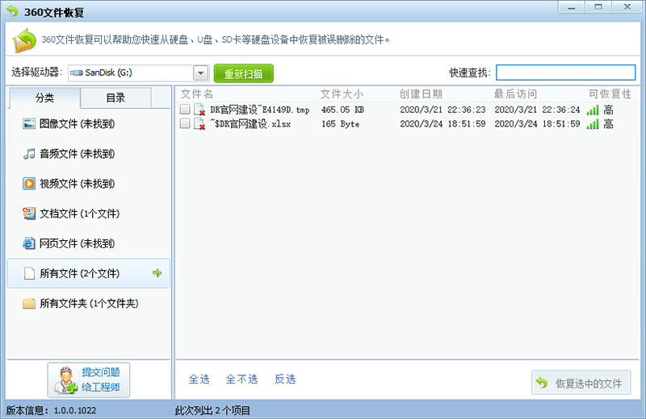This screenshot has width=646, height=419.
Task: Tick the checkbox for DR官网建设~E4149D.tmp
Action: [185, 110]
